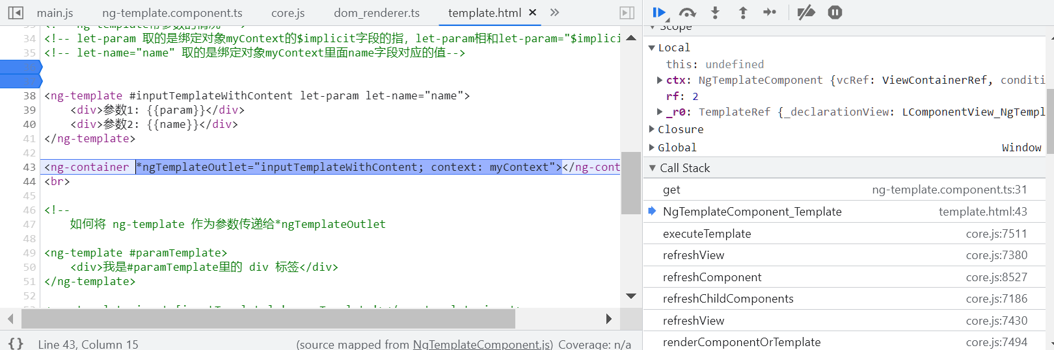Click the {{param}} div on line 39
Image resolution: width=1054 pixels, height=350 pixels.
(157, 110)
